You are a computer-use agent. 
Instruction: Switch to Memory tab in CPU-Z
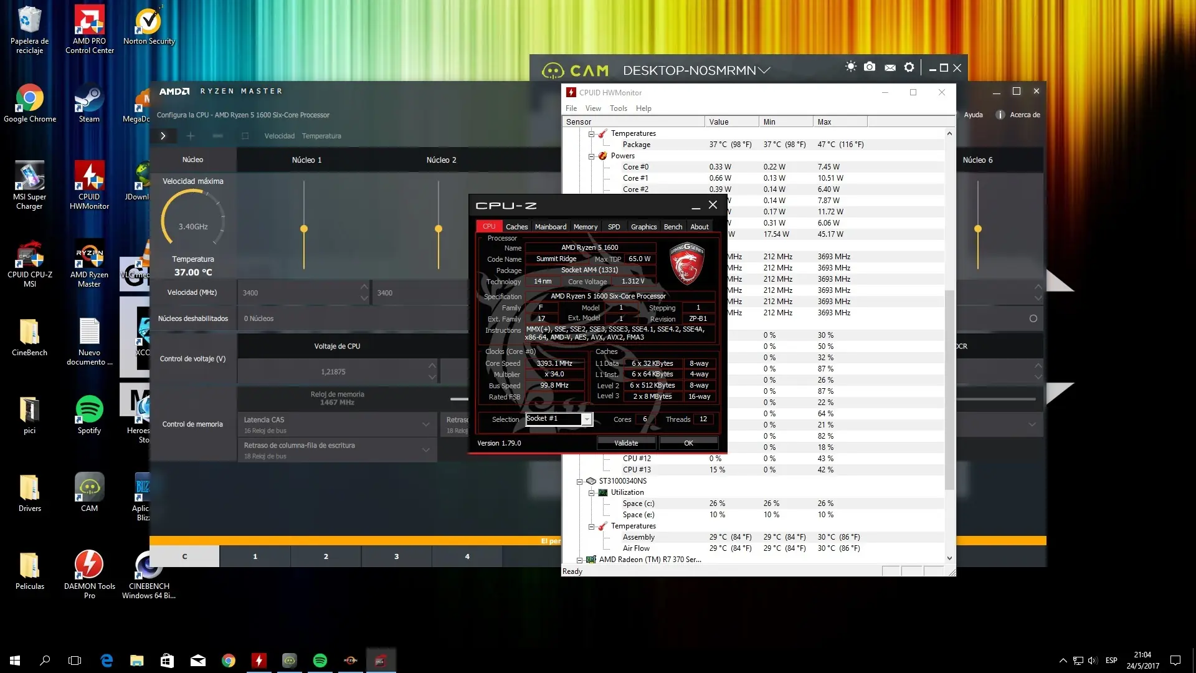(586, 227)
